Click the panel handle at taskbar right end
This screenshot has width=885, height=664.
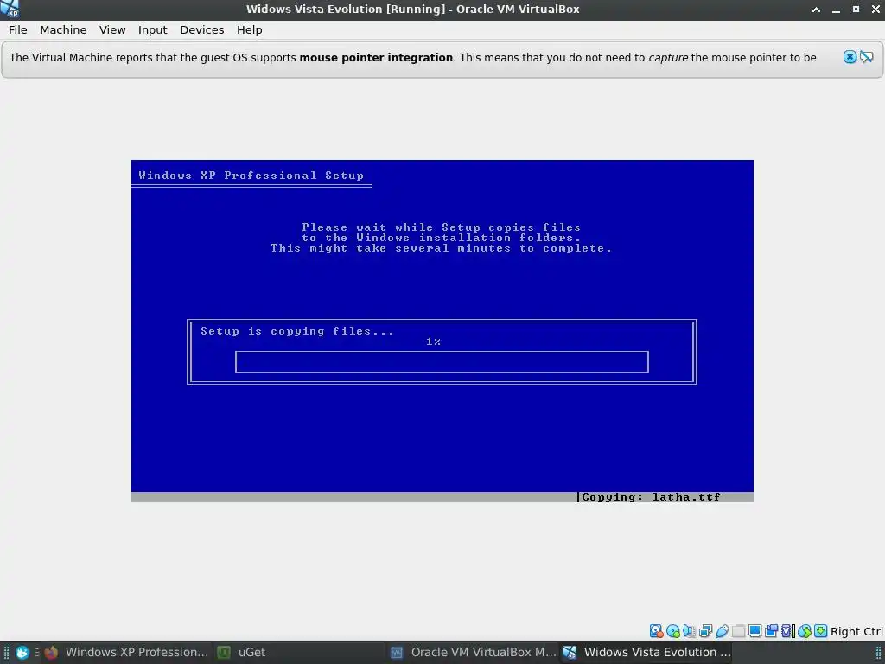pos(878,652)
